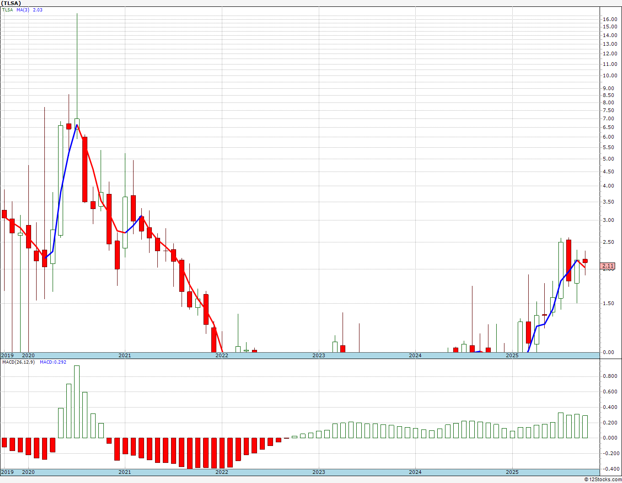622x483 pixels.
Task: Select the MA(3) value "2.03"
Action: [x=38, y=10]
